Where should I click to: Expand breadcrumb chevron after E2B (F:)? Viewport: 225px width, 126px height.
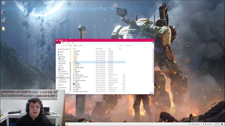pos(78,45)
